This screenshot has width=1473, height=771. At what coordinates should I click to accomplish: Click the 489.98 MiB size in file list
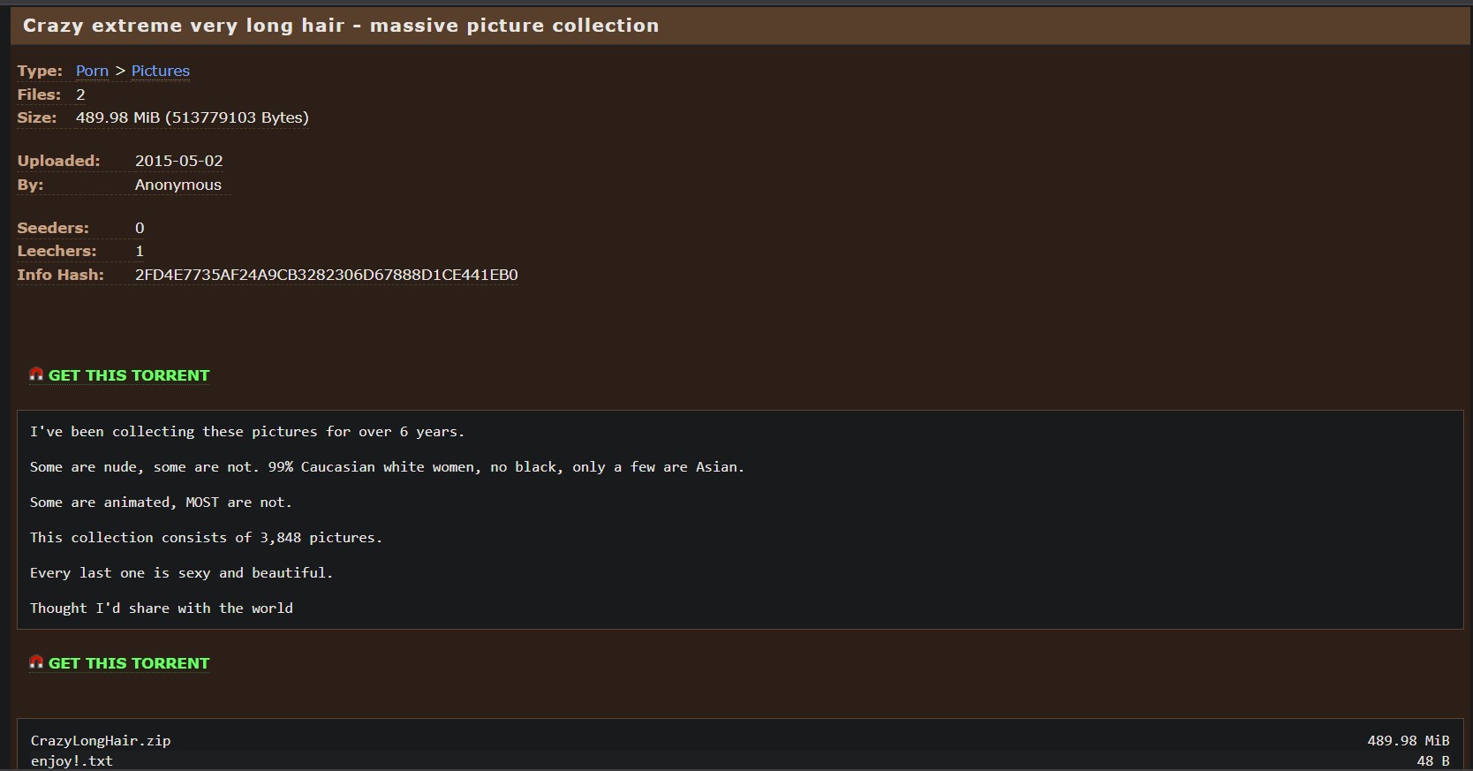click(x=1409, y=740)
